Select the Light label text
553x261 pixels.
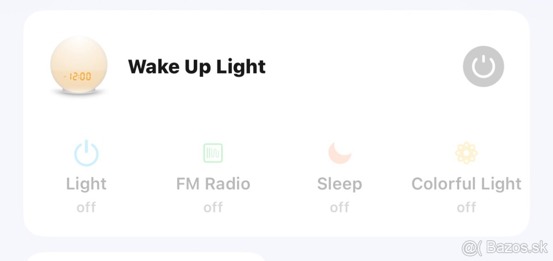(86, 184)
